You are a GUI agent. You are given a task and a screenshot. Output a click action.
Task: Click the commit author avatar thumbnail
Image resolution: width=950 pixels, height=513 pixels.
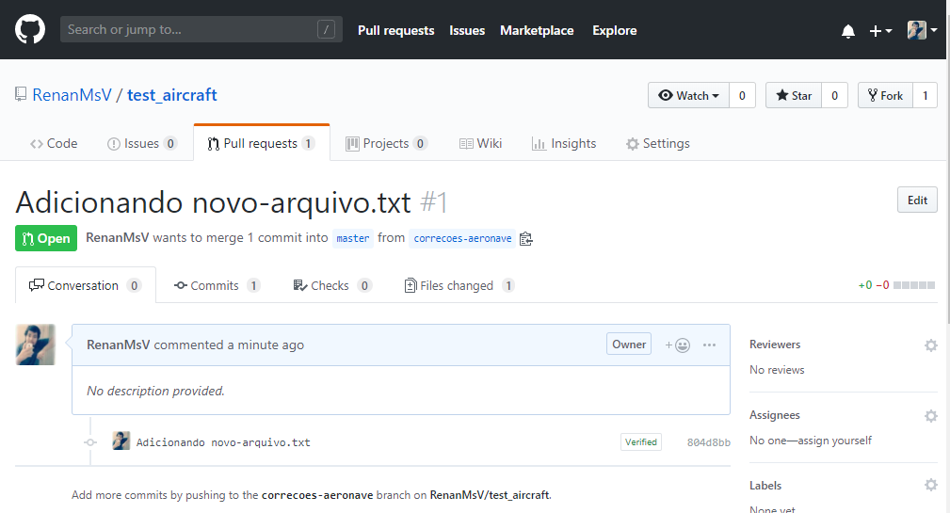tap(121, 441)
